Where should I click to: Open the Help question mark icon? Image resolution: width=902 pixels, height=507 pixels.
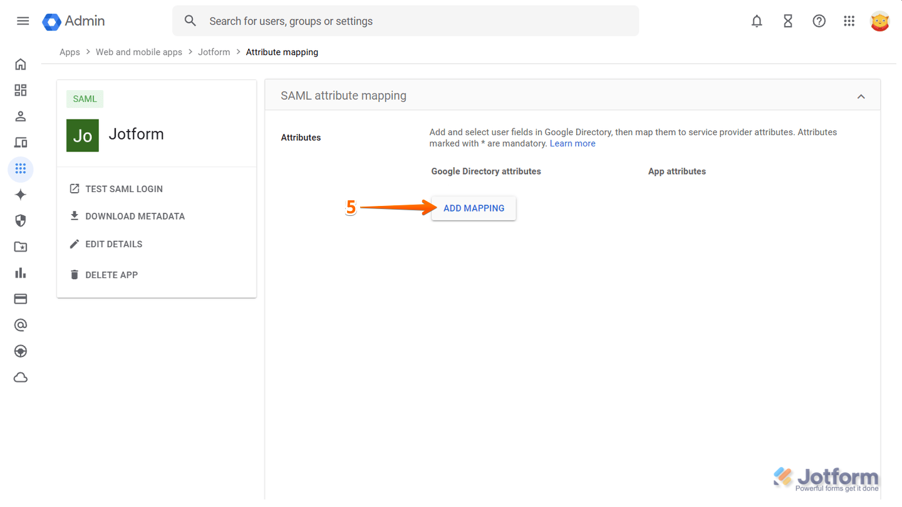pyautogui.click(x=819, y=21)
